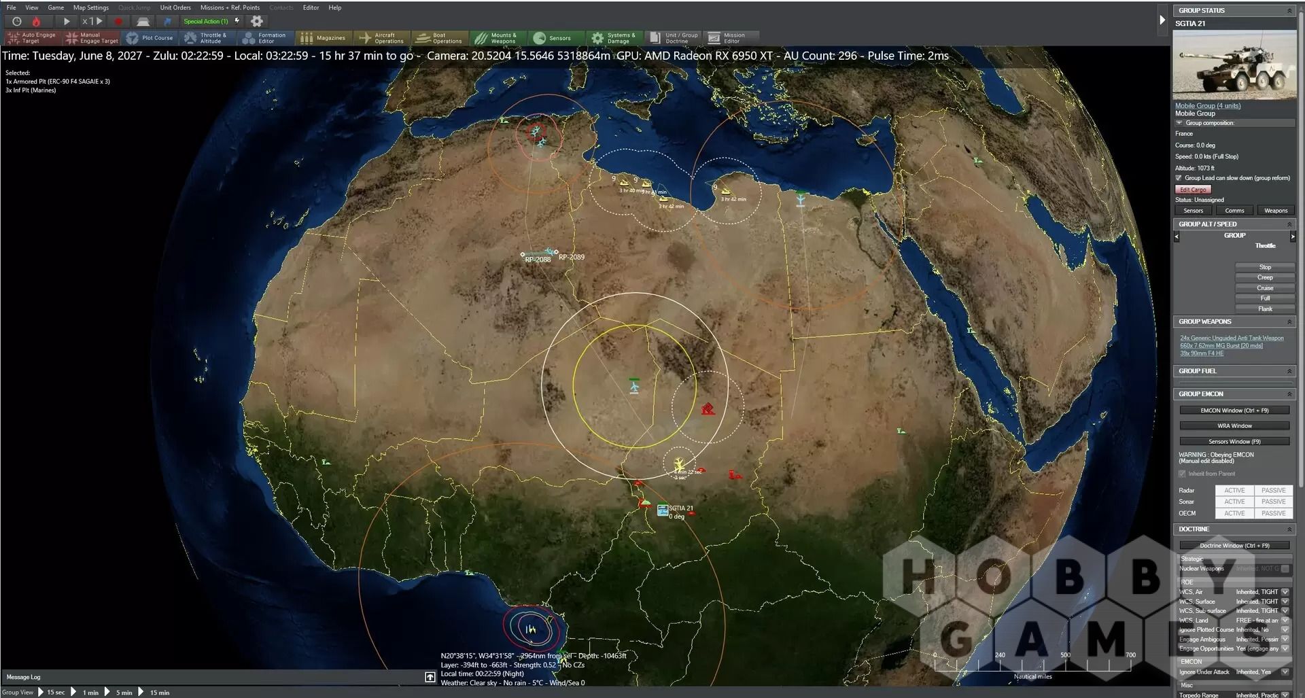1305x698 pixels.
Task: Trigger Special Action (1)
Action: (211, 22)
